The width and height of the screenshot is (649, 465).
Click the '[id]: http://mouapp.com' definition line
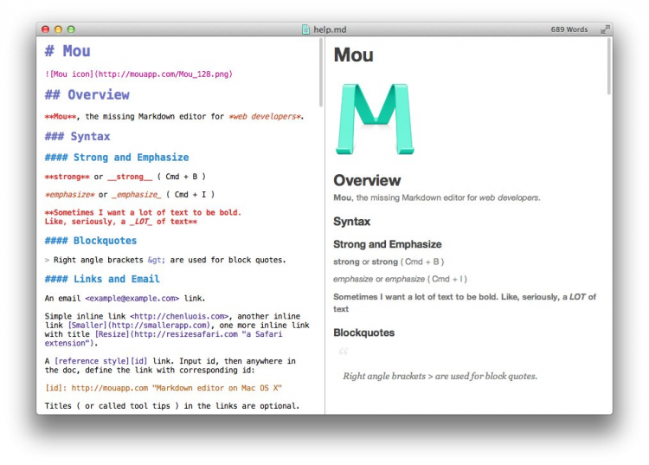pyautogui.click(x=164, y=388)
